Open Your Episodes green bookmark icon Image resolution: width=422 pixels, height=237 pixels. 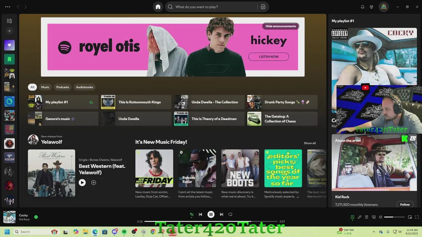point(10,59)
